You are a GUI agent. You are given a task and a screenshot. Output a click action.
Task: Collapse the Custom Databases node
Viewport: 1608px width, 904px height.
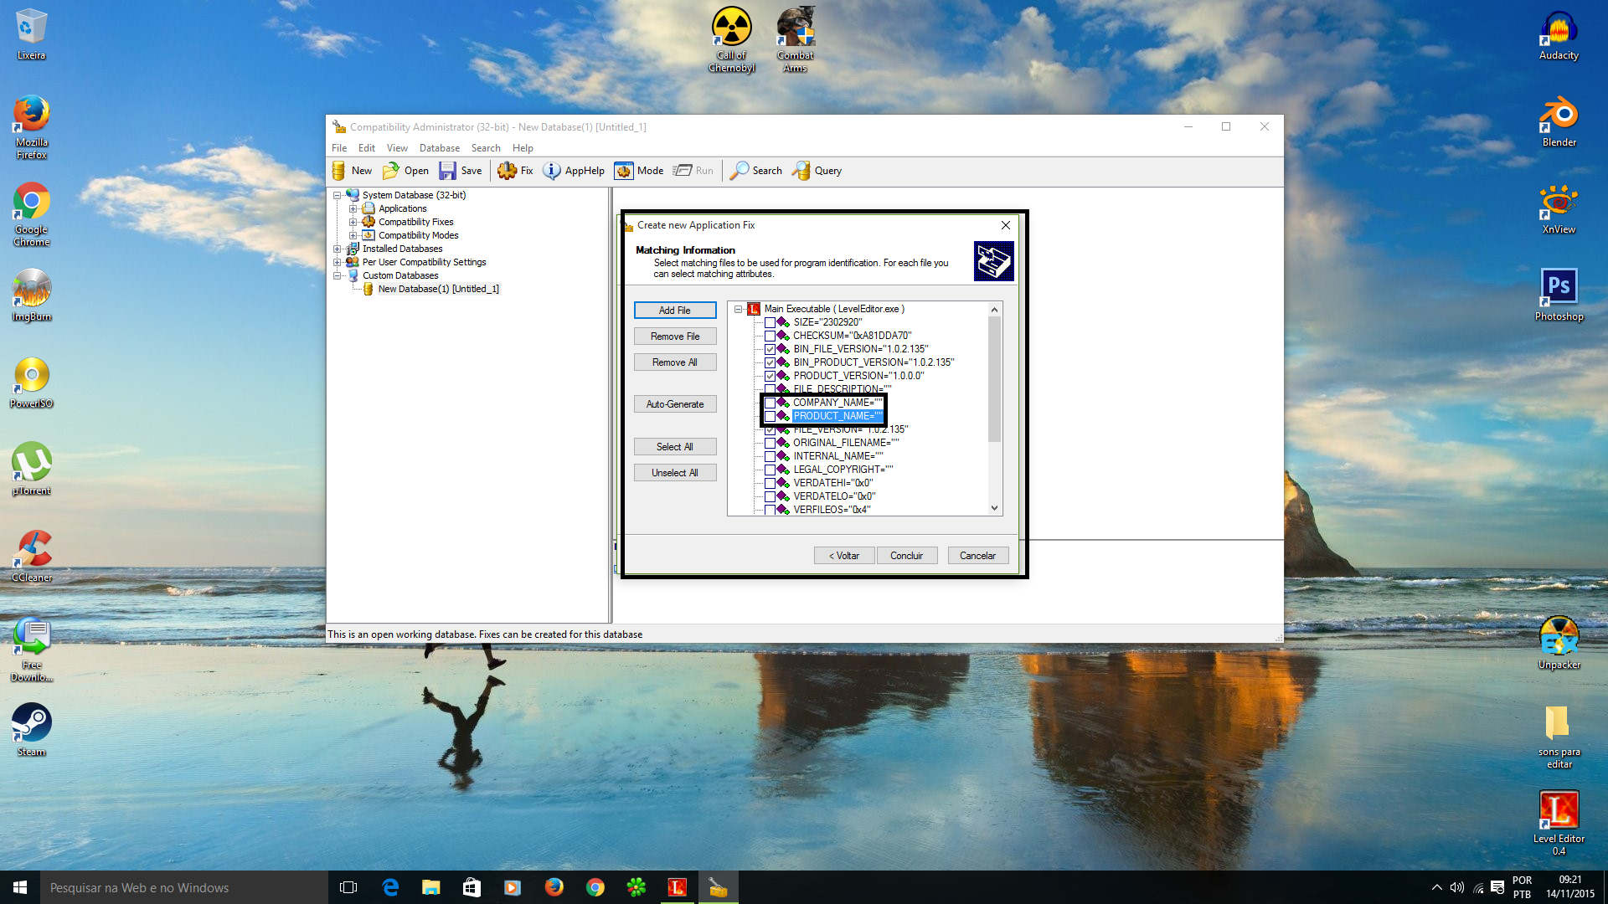tap(338, 275)
